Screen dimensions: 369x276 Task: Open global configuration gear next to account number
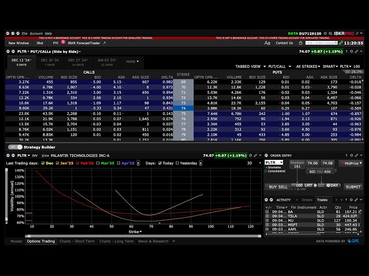tap(325, 33)
